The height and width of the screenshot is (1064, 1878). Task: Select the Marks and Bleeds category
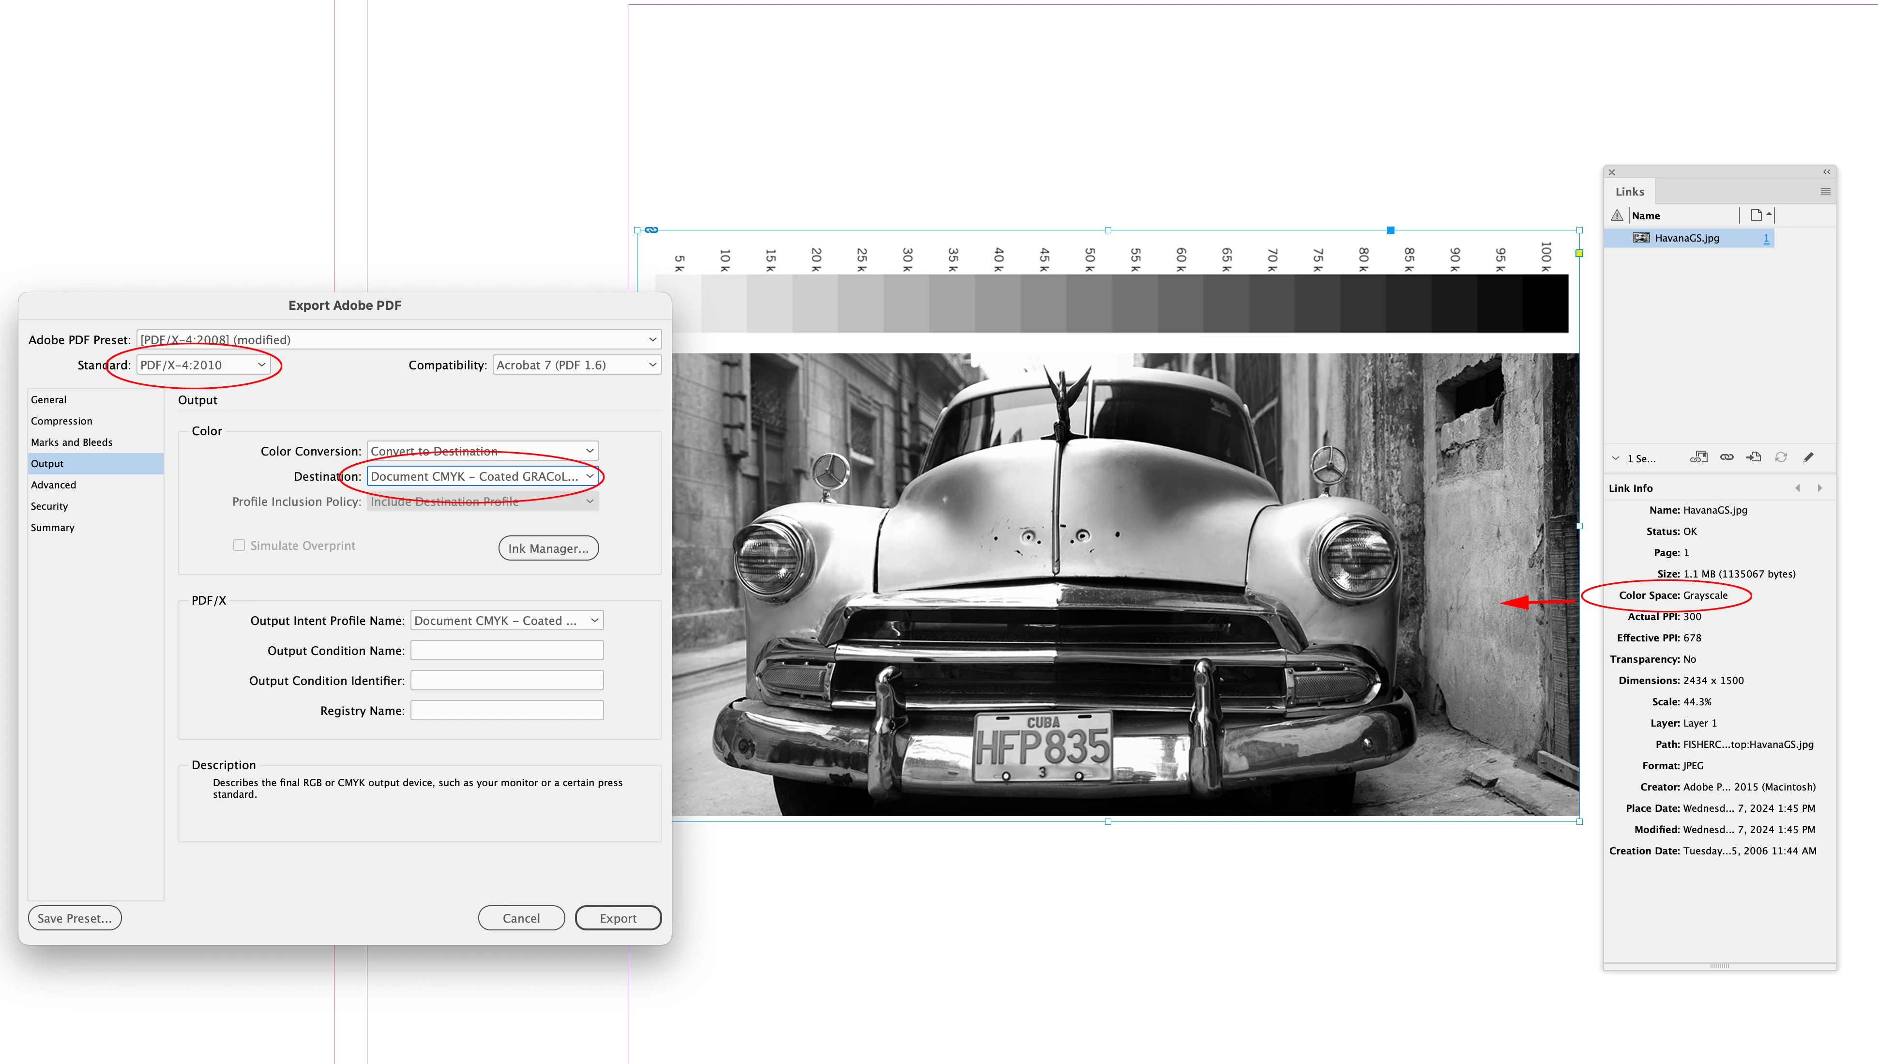72,442
